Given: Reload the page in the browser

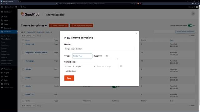Looking at the screenshot, I should click(x=7, y=4).
